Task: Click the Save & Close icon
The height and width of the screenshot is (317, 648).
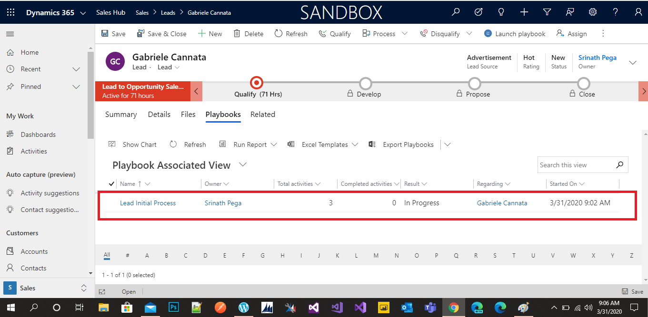Action: tap(140, 33)
